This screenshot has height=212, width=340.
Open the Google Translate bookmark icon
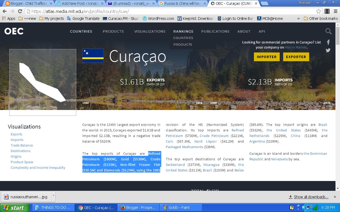coord(70,19)
